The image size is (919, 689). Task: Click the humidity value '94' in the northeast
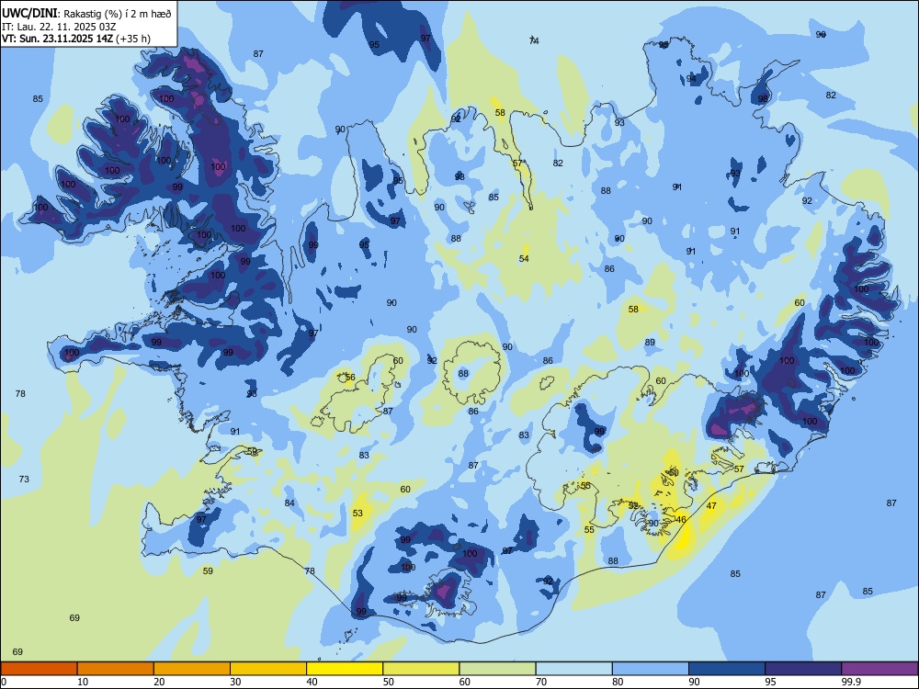692,78
